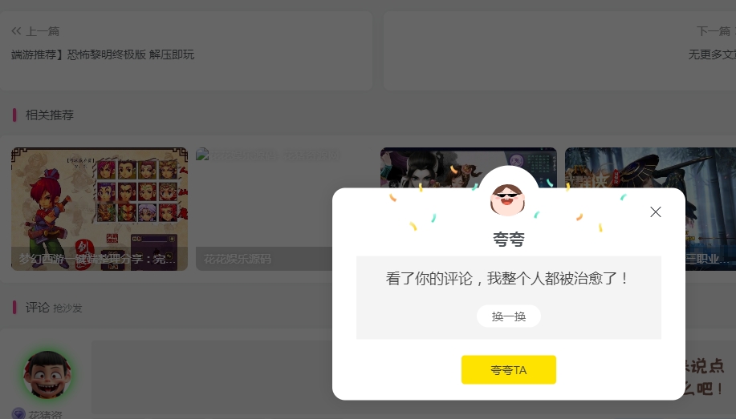
Task: Open the previous article via 上一篇
Action: pyautogui.click(x=43, y=31)
